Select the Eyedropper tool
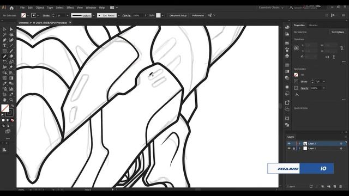 click(x=4, y=83)
